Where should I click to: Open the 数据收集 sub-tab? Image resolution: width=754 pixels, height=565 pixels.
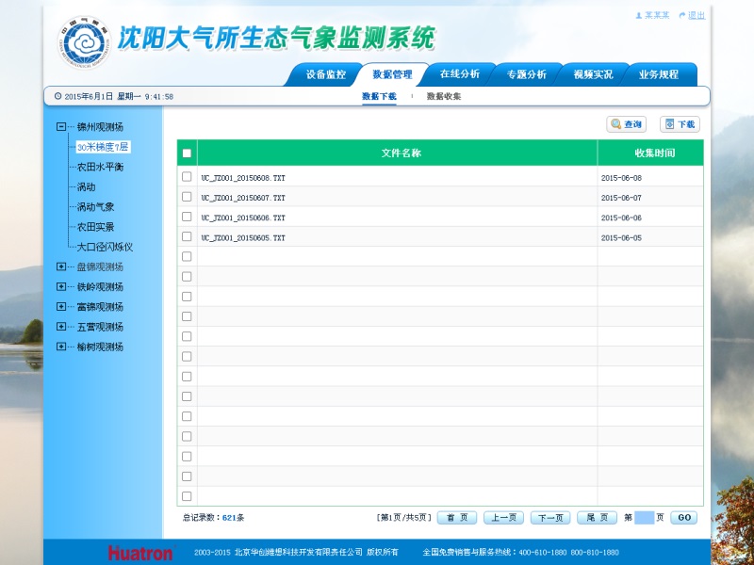click(x=443, y=97)
